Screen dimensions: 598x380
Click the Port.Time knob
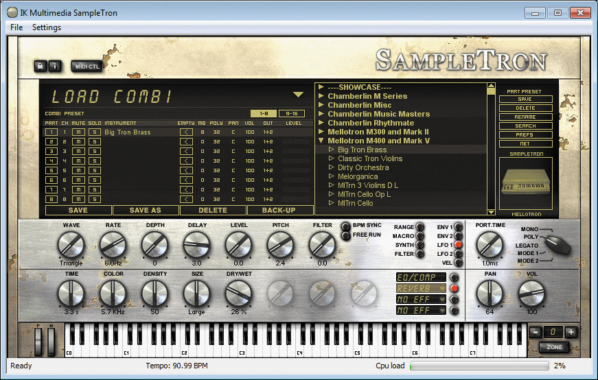(490, 245)
